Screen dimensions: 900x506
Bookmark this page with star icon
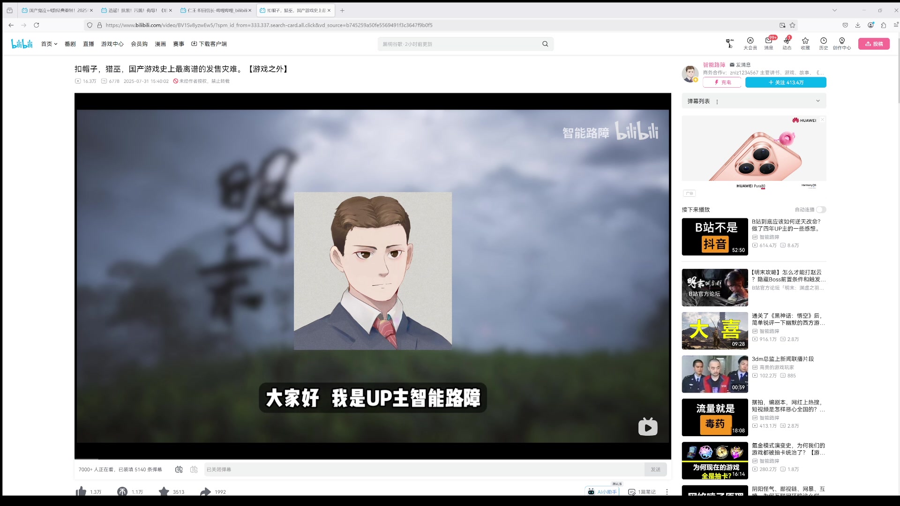792,25
